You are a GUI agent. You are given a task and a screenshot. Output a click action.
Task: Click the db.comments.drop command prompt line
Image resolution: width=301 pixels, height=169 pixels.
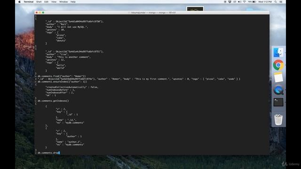48,153
